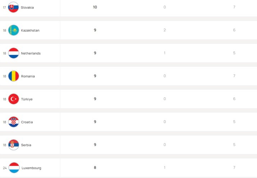Click Luxembourg's total value of 8

(95, 167)
